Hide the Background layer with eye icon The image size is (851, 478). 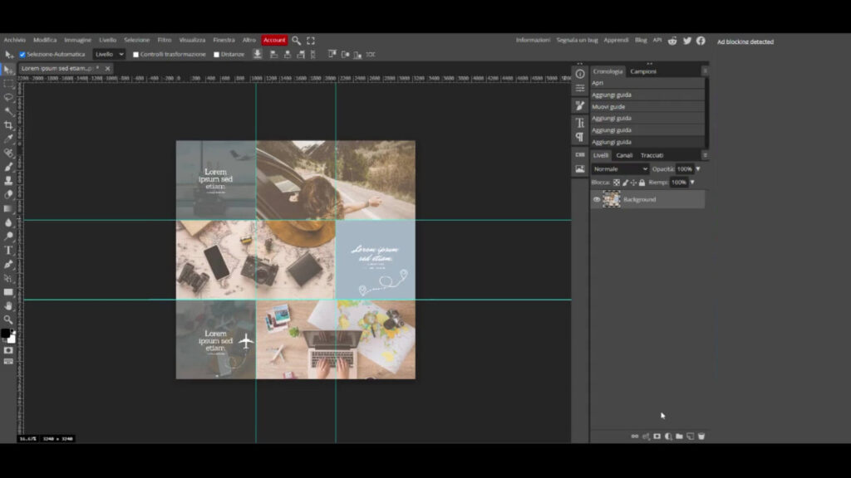coord(597,199)
